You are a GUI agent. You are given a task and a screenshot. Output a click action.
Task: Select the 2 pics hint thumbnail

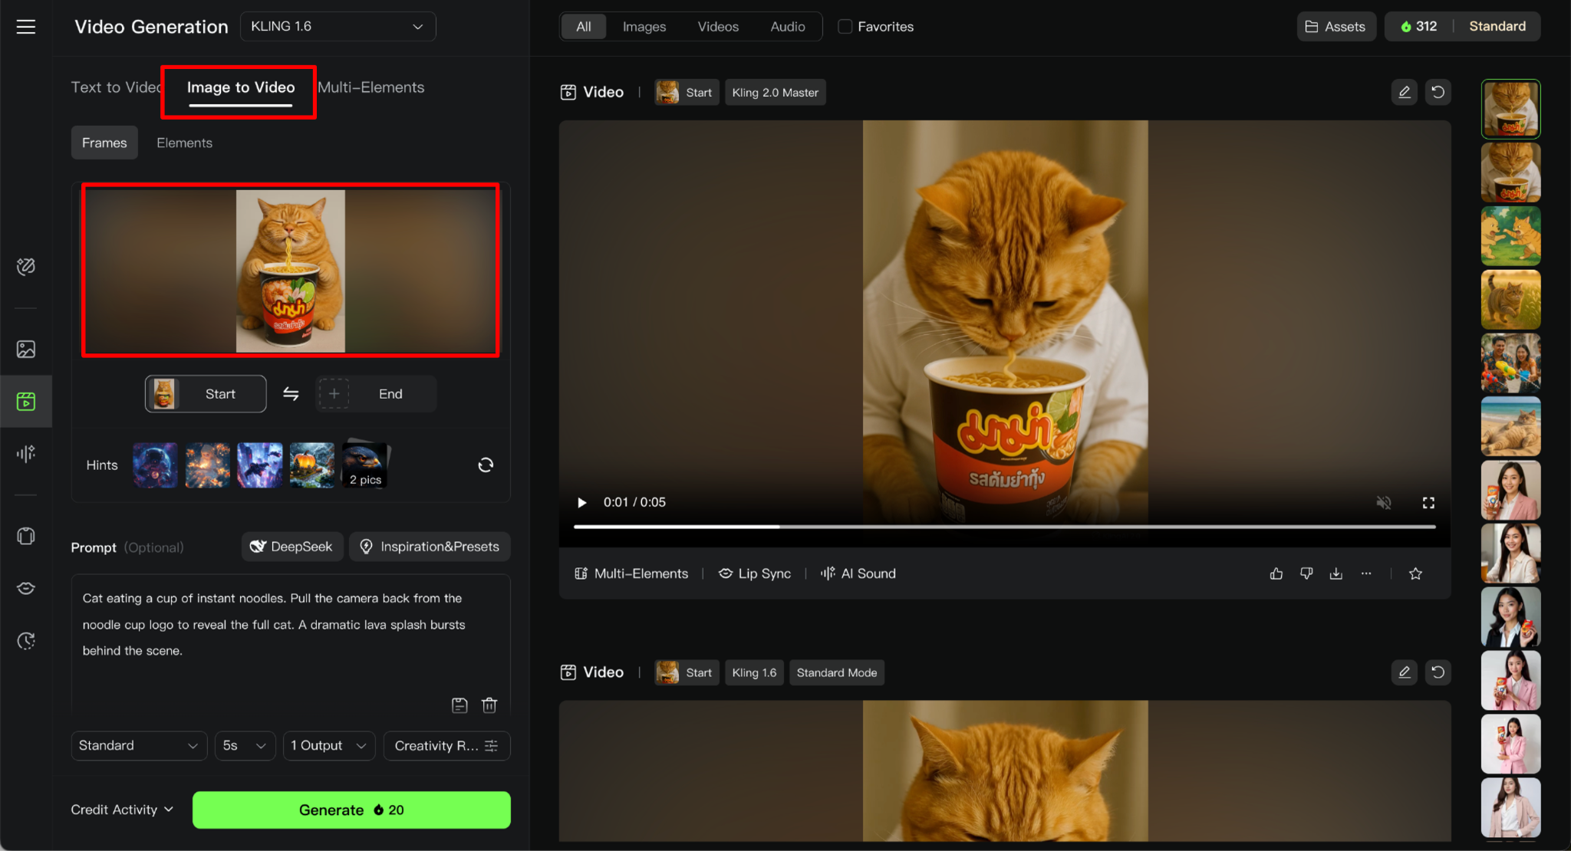point(365,465)
